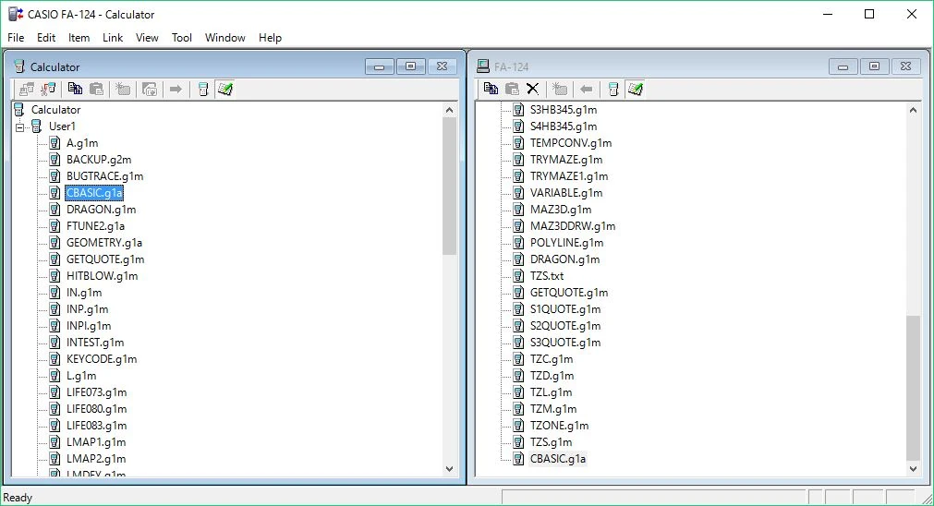Viewport: 934px width, 506px height.
Task: Click the file icon beside CBASIC.g1a in FA-124
Action: pyautogui.click(x=519, y=459)
